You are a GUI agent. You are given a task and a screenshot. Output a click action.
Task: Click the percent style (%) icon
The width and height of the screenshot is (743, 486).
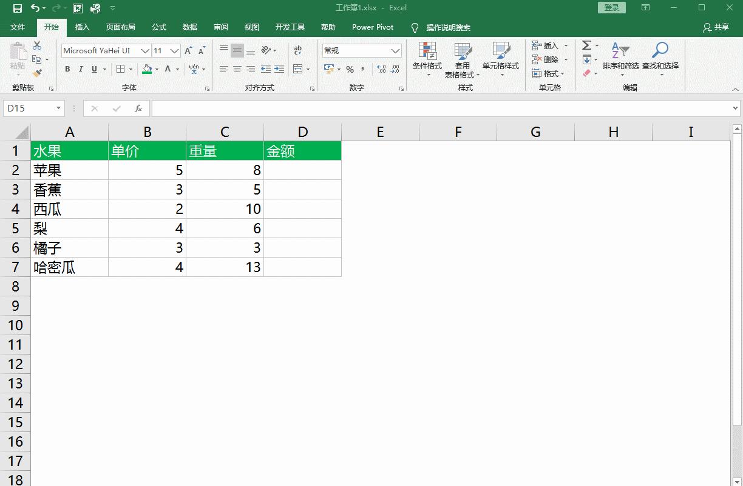(x=350, y=69)
